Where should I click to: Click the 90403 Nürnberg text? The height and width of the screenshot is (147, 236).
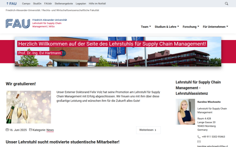(206, 126)
